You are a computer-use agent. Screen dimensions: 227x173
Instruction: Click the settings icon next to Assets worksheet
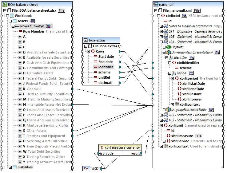[32, 21]
